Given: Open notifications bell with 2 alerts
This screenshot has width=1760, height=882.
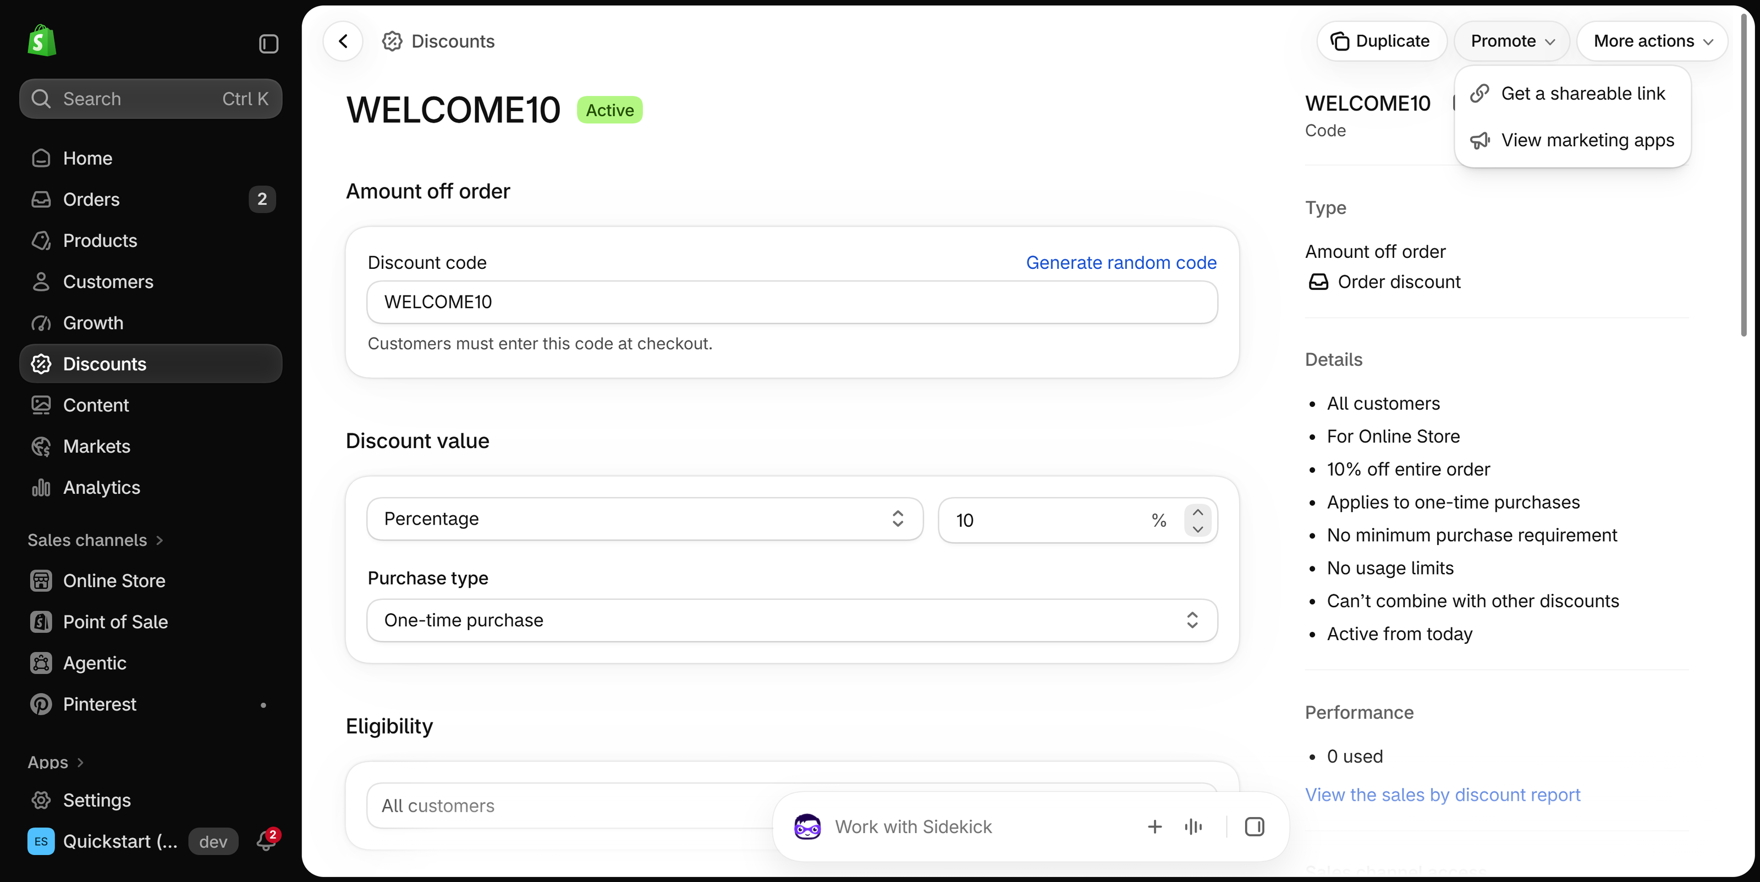Looking at the screenshot, I should [266, 840].
